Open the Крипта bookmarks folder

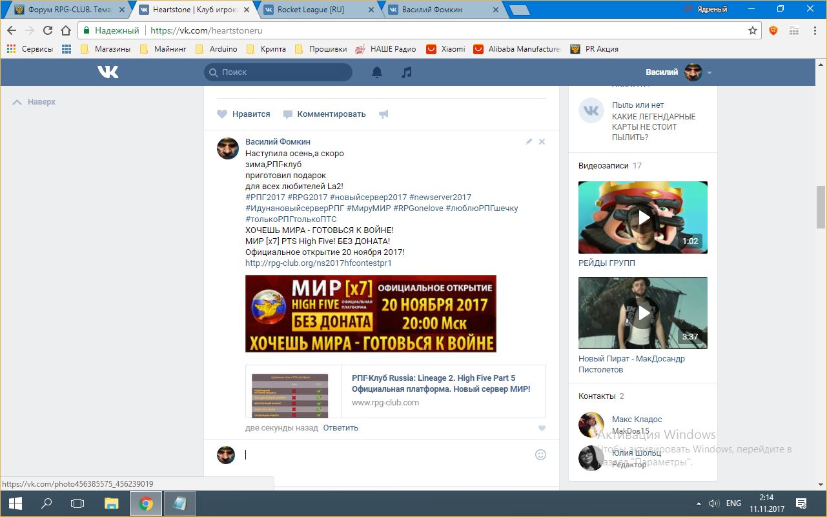266,49
